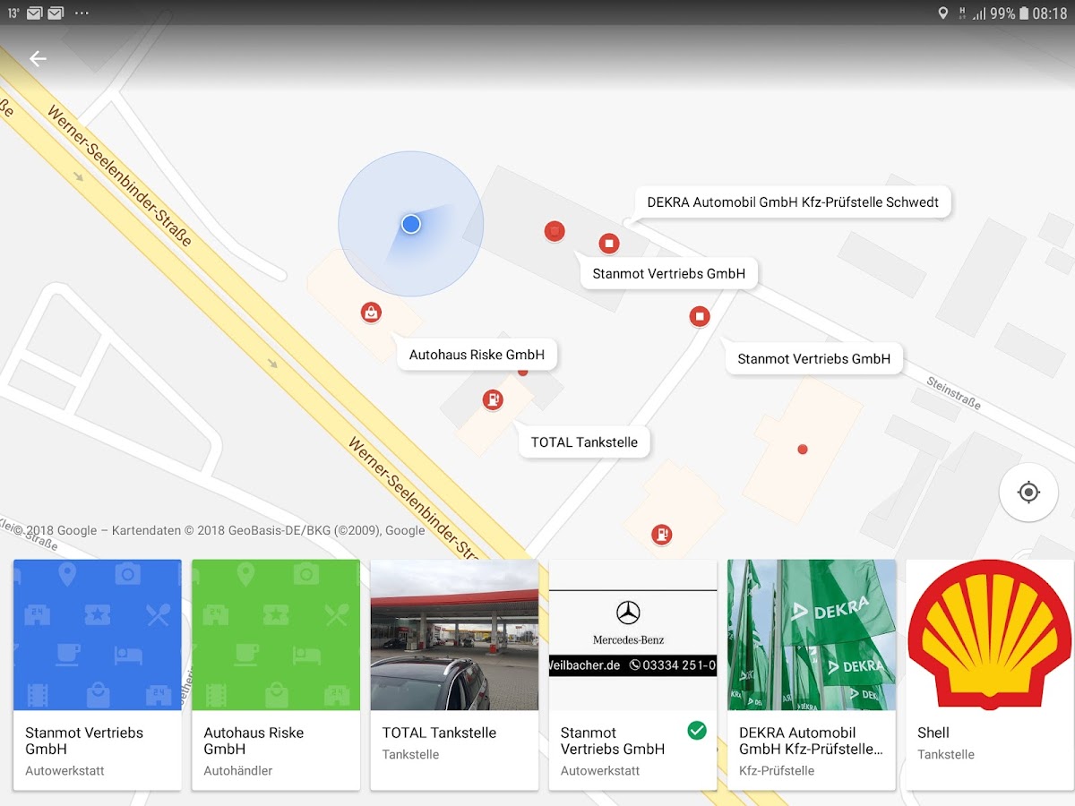
Task: Tap the blue current-location dot
Action: click(x=411, y=224)
